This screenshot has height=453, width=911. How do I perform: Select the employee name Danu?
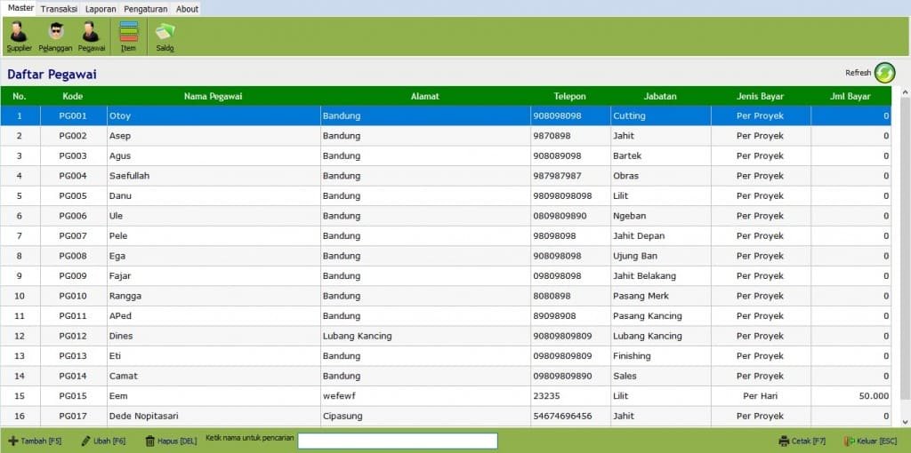pyautogui.click(x=120, y=196)
